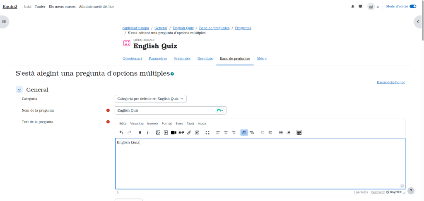Toggle Mode d'edició switch
Viewport: 424px width, 201px height.
(412, 7)
